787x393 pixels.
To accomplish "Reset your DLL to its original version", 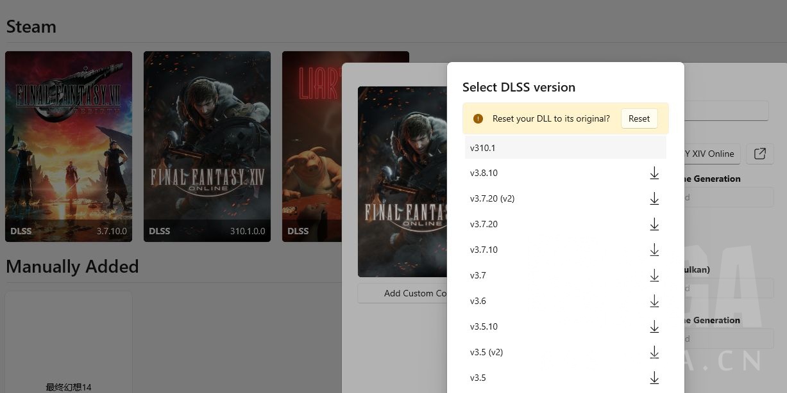I will coord(639,118).
